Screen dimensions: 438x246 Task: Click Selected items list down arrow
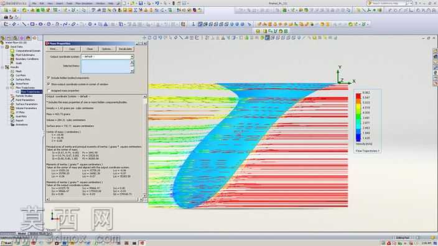click(x=132, y=71)
